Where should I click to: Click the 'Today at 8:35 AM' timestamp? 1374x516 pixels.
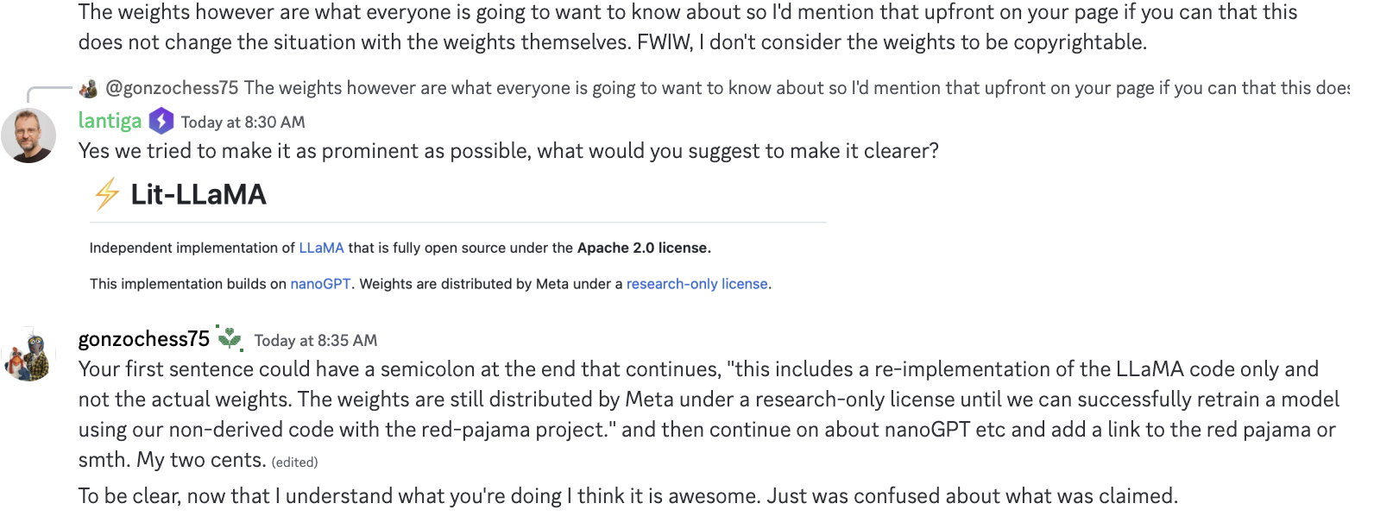click(315, 340)
